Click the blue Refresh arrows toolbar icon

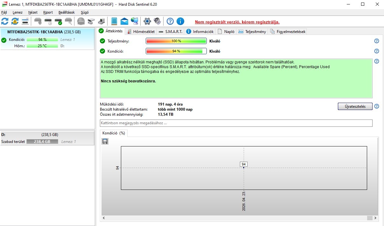point(5,21)
